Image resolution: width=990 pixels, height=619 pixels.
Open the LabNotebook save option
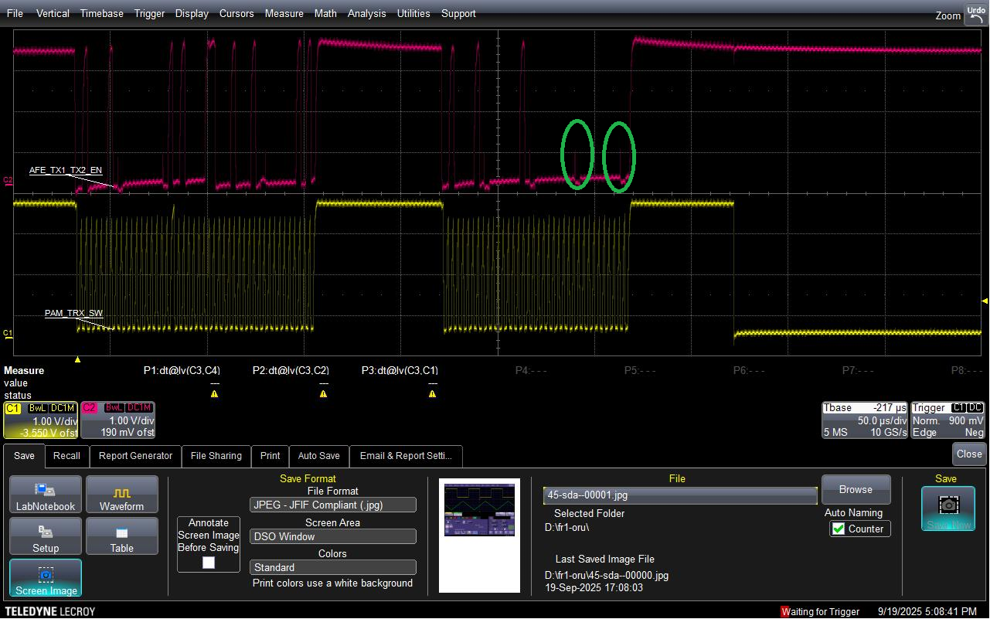coord(45,495)
